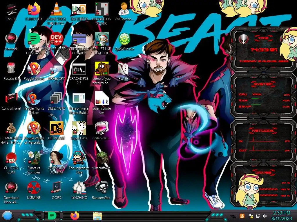Launch The Legend of Zilda
This screenshot has width=297, height=222.
79,163
